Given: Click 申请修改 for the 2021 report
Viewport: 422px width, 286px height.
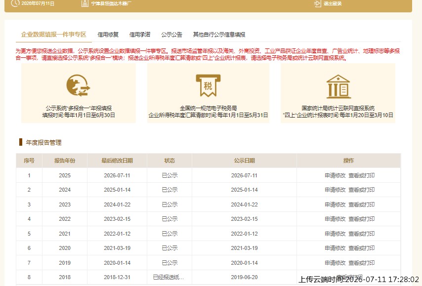Looking at the screenshot, I should [x=335, y=234].
